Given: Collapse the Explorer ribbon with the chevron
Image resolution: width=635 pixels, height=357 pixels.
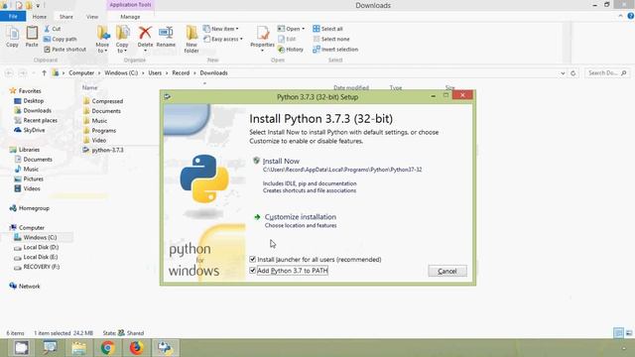Looking at the screenshot, I should click(x=620, y=16).
